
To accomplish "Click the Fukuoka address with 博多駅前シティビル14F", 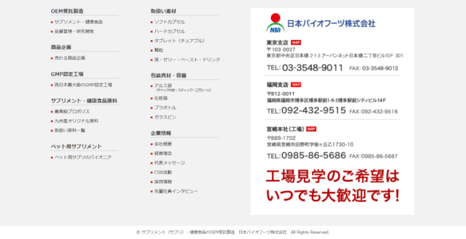I will (x=326, y=101).
